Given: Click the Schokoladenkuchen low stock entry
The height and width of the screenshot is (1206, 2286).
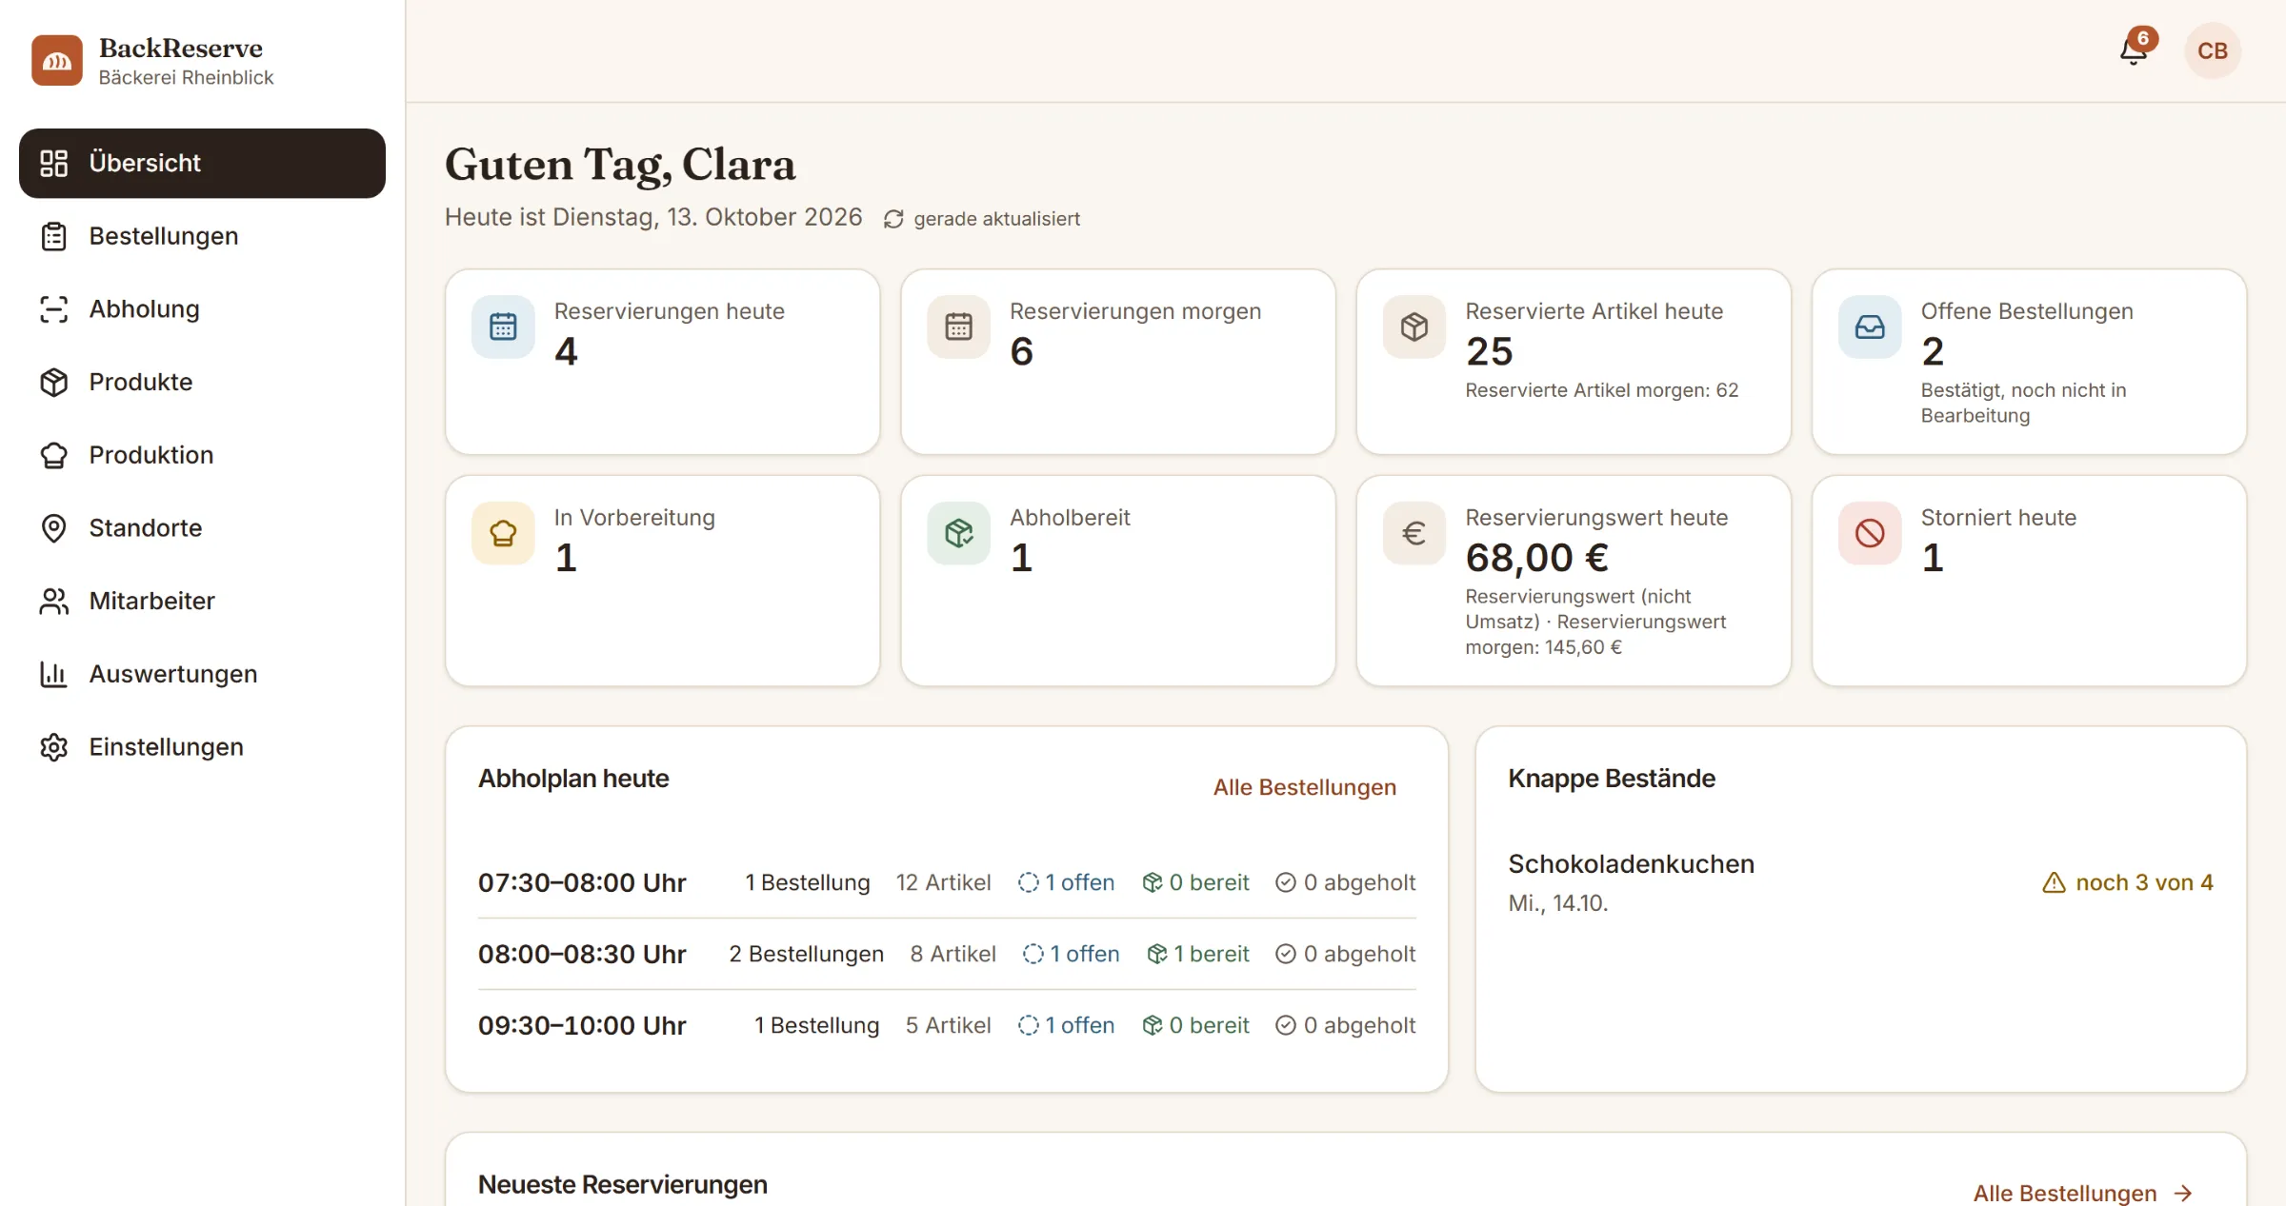Looking at the screenshot, I should pyautogui.click(x=1860, y=883).
